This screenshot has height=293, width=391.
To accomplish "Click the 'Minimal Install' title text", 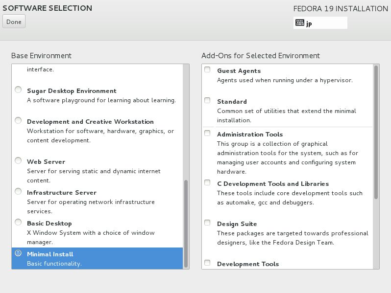I will [50, 254].
